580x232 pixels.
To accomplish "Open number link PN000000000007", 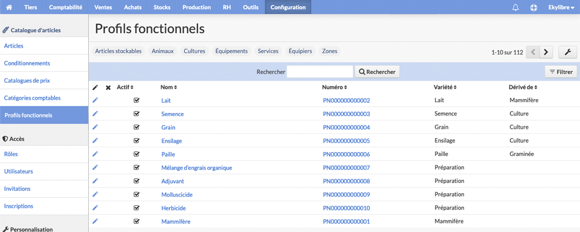I will [x=346, y=168].
